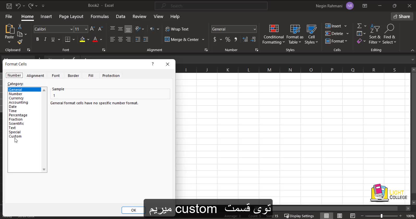Click the Format Painter brush icon
Viewport: 416px width, 219px height.
click(x=20, y=42)
